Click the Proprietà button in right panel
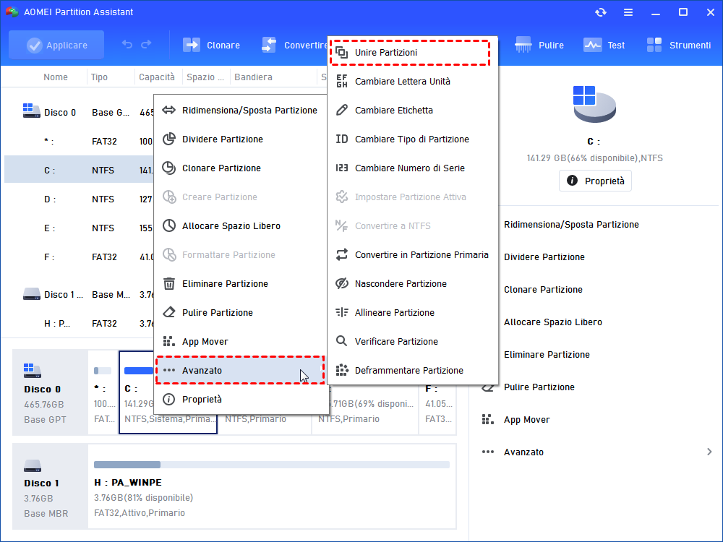 click(x=595, y=181)
